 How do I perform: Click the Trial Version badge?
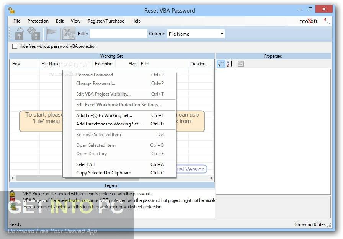(x=191, y=169)
